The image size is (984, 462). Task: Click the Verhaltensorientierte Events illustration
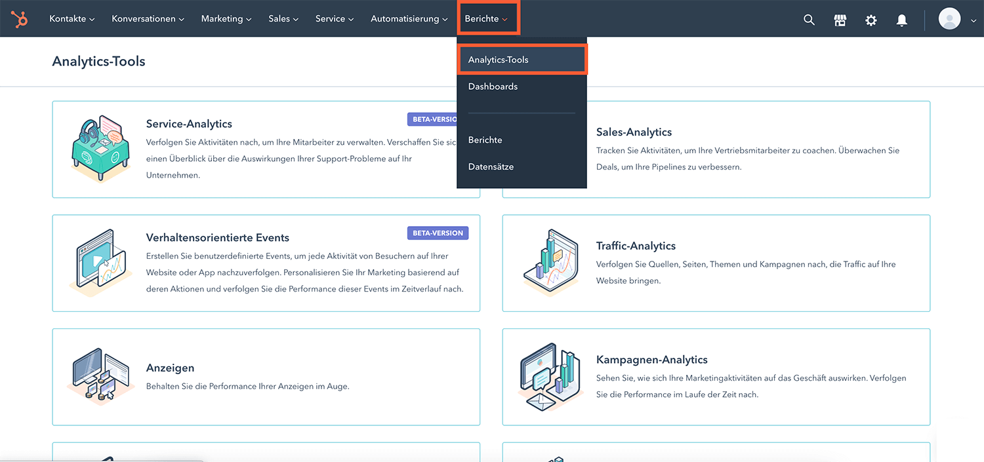pos(100,262)
